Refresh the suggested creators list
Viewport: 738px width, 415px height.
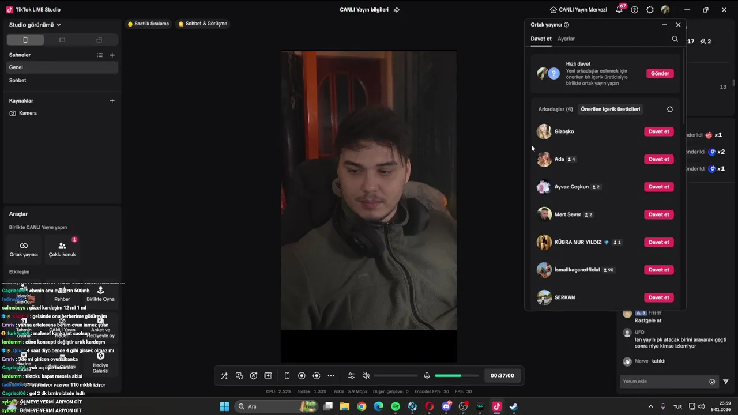pyautogui.click(x=670, y=110)
